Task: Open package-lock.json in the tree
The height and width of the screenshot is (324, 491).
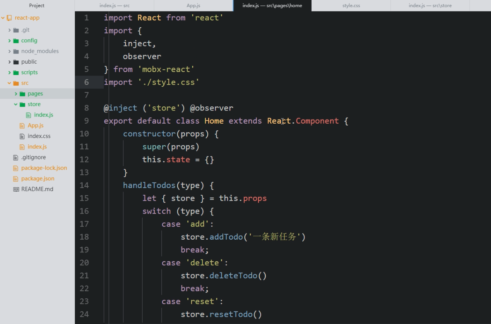Action: tap(44, 168)
